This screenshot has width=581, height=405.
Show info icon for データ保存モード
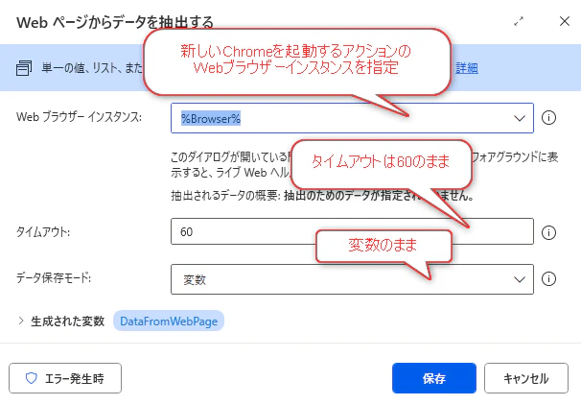pyautogui.click(x=548, y=279)
